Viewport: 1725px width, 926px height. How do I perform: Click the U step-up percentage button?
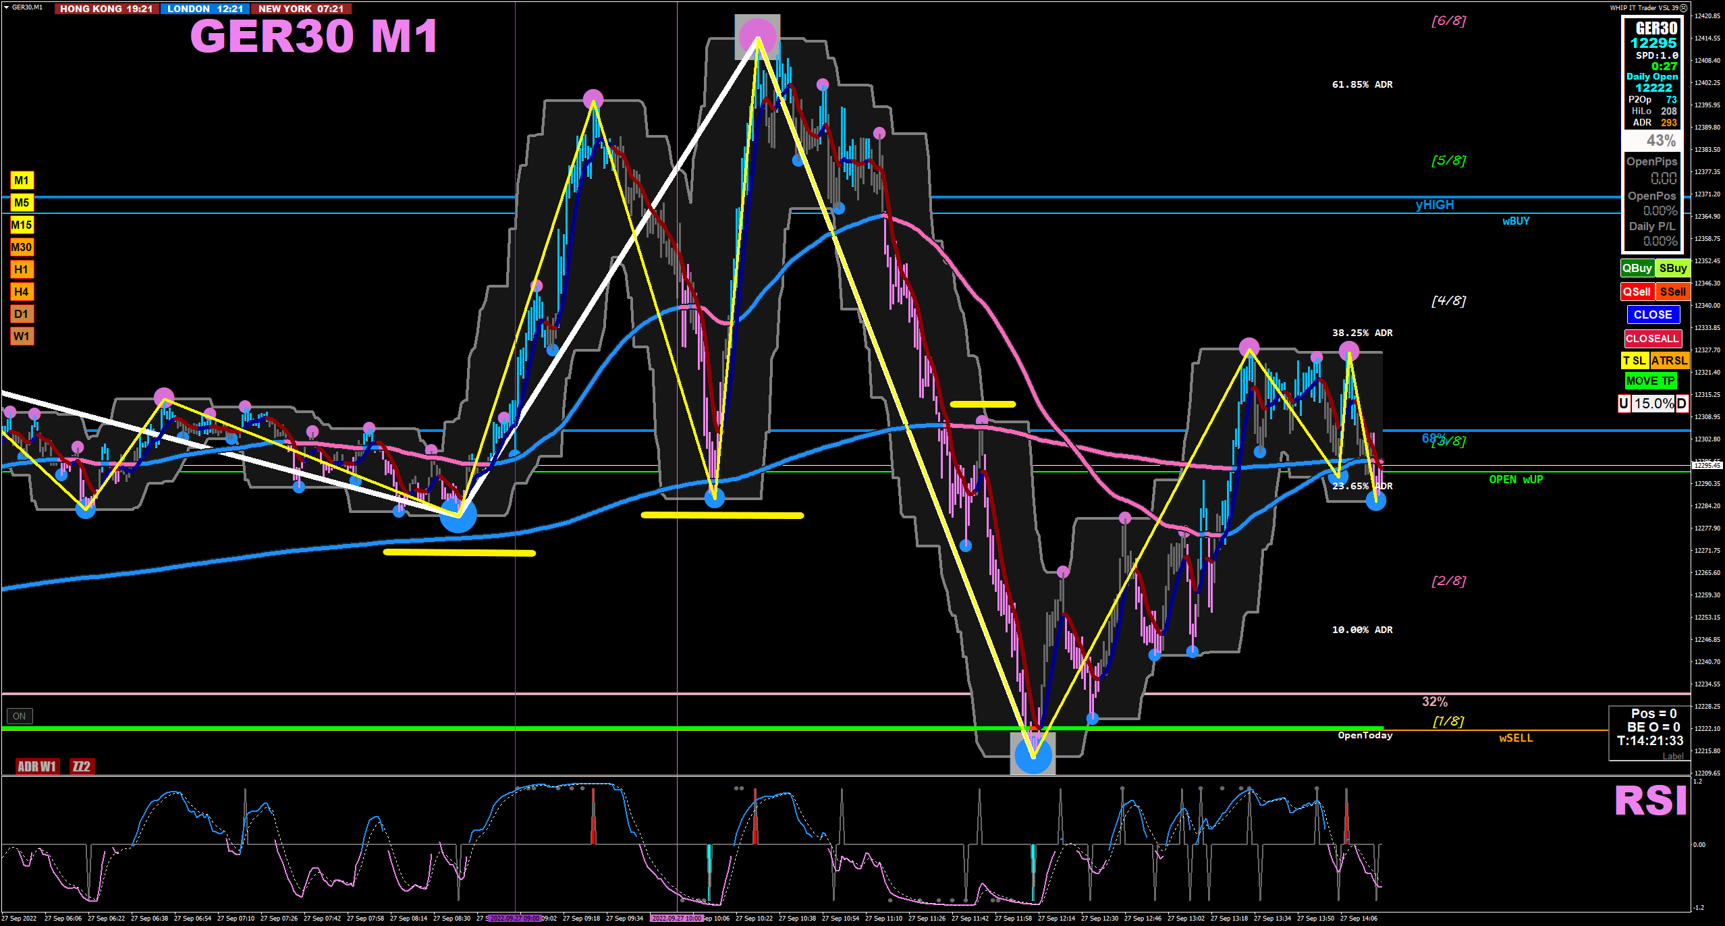[x=1624, y=404]
